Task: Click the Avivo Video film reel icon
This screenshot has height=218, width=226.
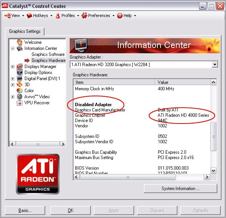Action: point(20,97)
